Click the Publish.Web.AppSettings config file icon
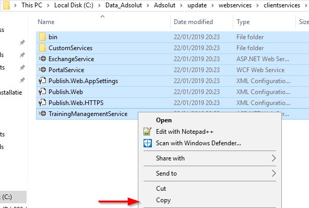 coord(42,80)
